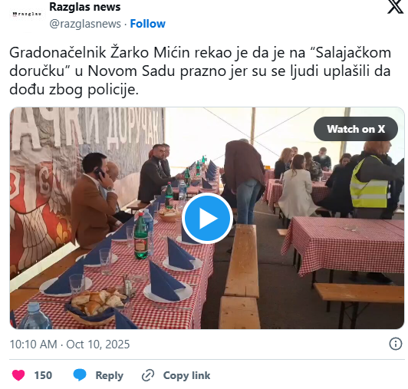This screenshot has width=408, height=389.
Task: Click the reply speech bubble icon
Action: pos(80,375)
